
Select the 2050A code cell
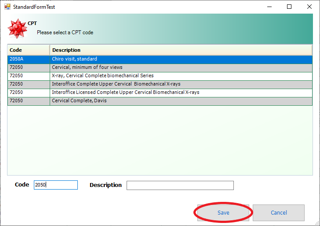pos(29,59)
